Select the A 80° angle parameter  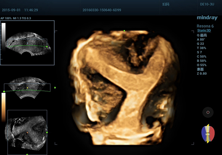coord(201,39)
